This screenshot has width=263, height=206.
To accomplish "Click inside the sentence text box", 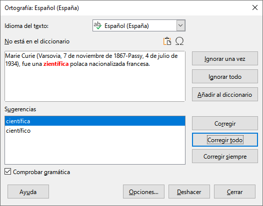I will coord(95,76).
